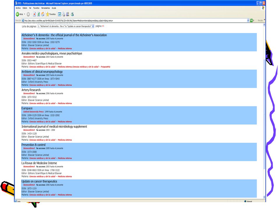Click the toolbar icon right of Print

coord(68,14)
